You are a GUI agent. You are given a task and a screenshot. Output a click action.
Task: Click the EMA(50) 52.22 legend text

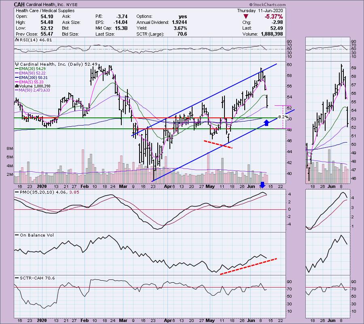tap(32, 73)
